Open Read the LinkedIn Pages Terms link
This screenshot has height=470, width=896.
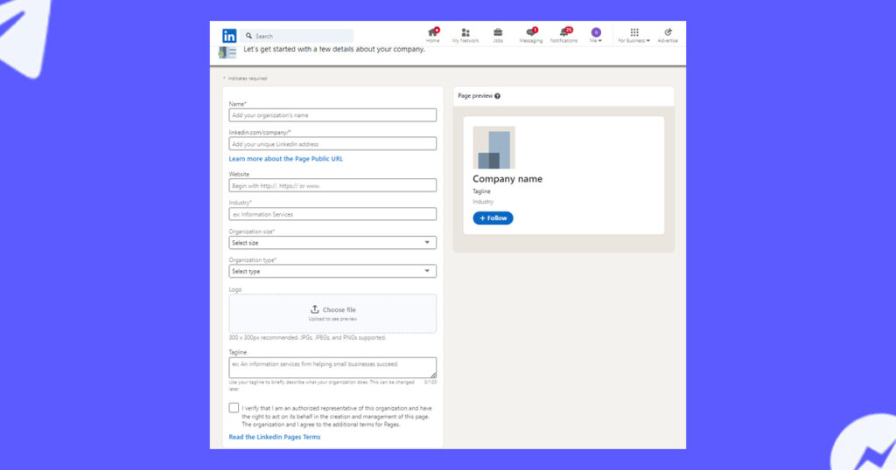[274, 437]
